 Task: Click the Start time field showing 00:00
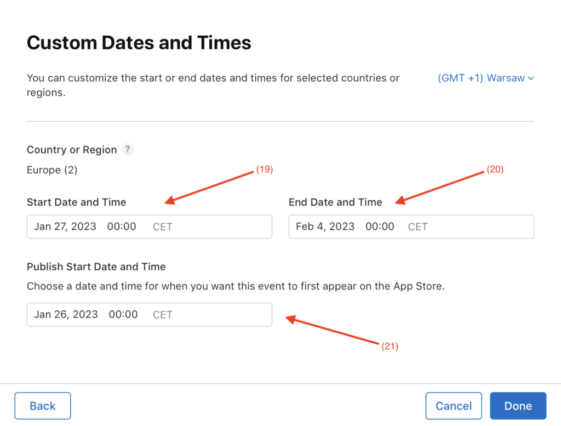pyautogui.click(x=121, y=226)
